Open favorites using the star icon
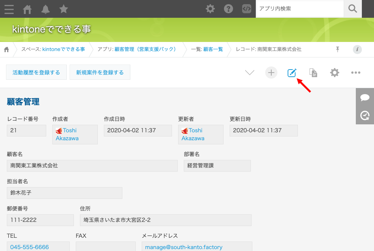This screenshot has width=374, height=251. click(x=64, y=9)
